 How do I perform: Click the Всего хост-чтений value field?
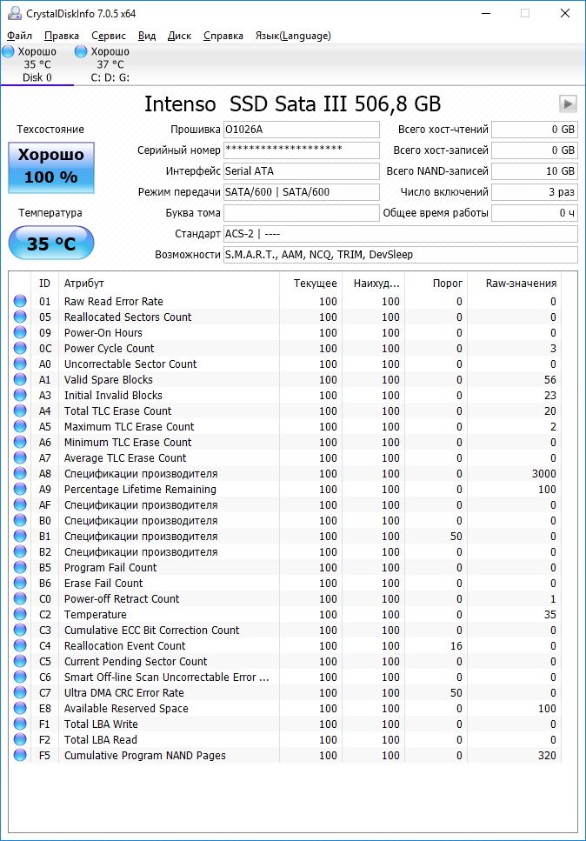535,130
